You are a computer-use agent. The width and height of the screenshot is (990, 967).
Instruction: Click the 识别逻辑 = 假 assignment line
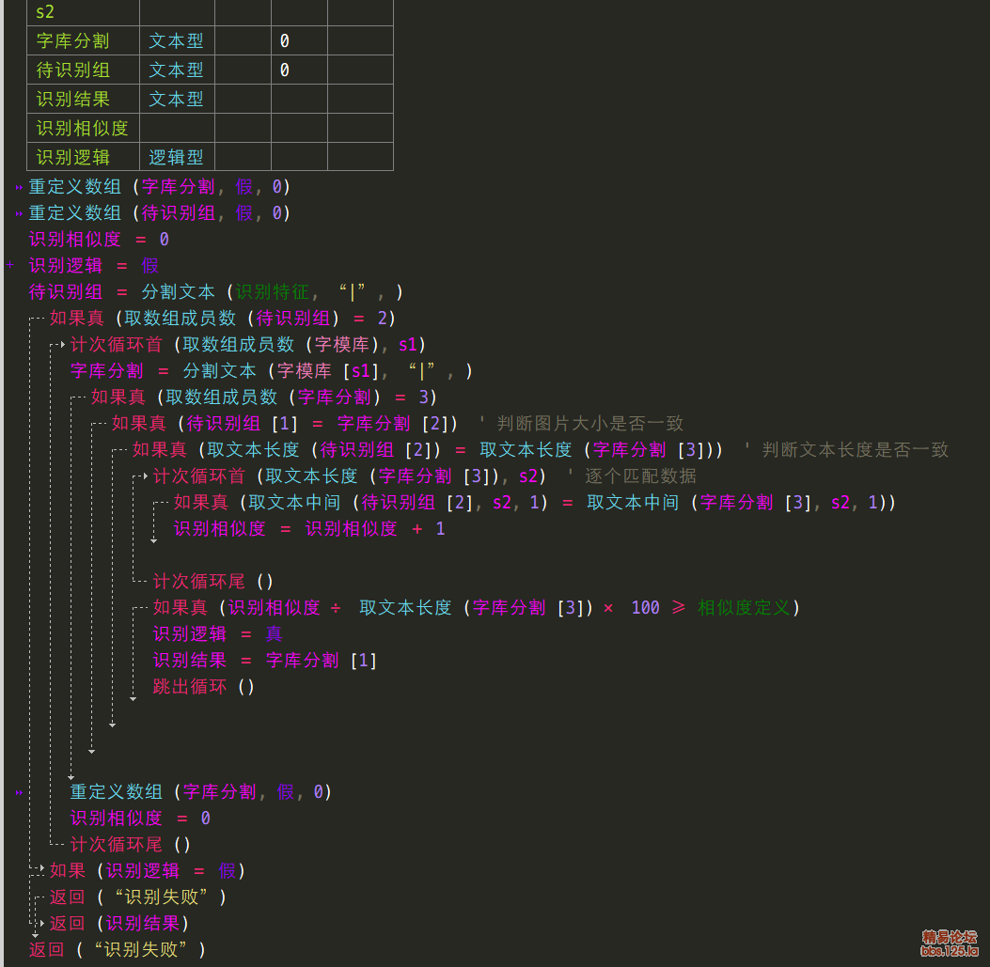tap(93, 266)
